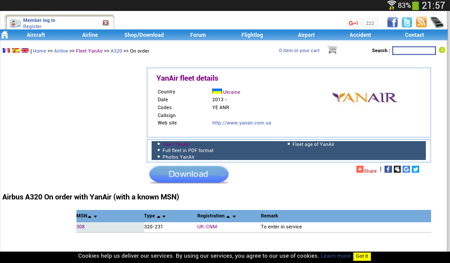
Task: Click inside the Search text field
Action: pyautogui.click(x=414, y=50)
